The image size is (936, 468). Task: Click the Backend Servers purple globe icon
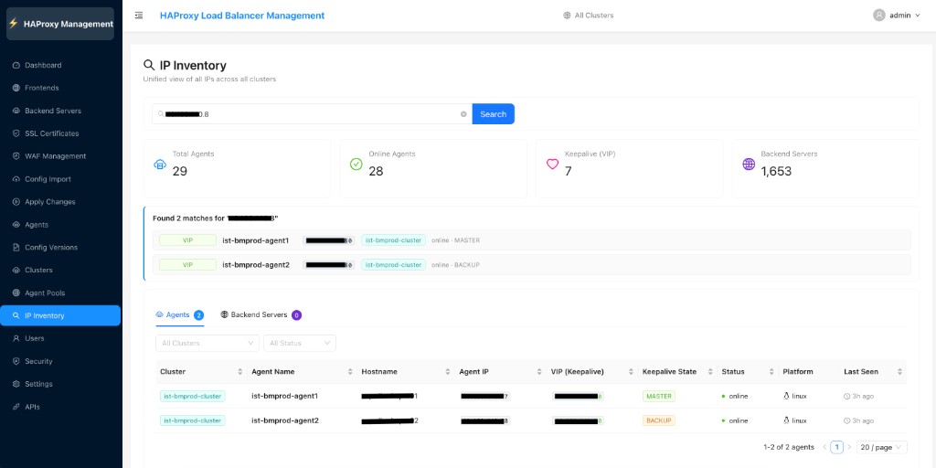[x=749, y=165]
